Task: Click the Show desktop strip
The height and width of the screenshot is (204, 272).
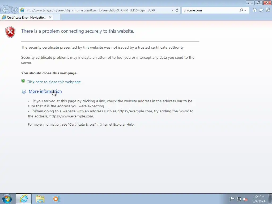Action: coord(270,199)
